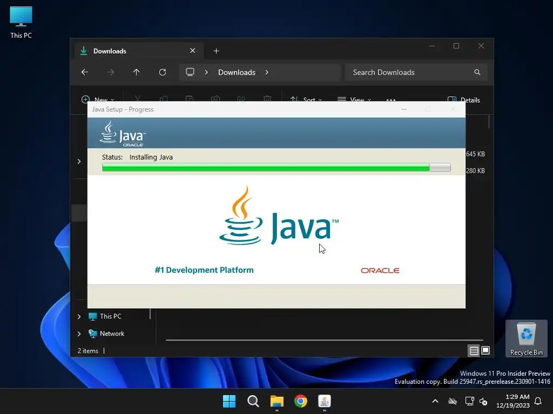
Task: Toggle the Details pane button
Action: tap(463, 100)
